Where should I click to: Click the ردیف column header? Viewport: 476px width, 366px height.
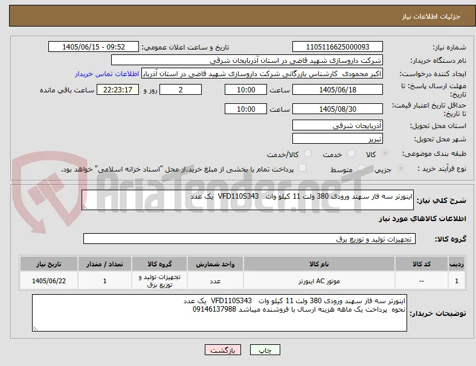pos(456,264)
